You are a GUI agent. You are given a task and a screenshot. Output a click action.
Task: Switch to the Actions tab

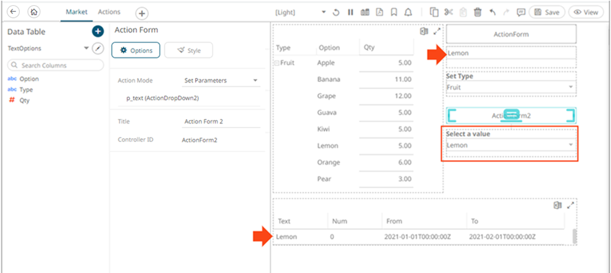click(109, 13)
